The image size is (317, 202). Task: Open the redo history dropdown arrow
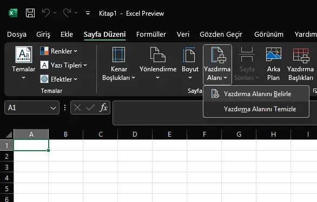(76, 13)
